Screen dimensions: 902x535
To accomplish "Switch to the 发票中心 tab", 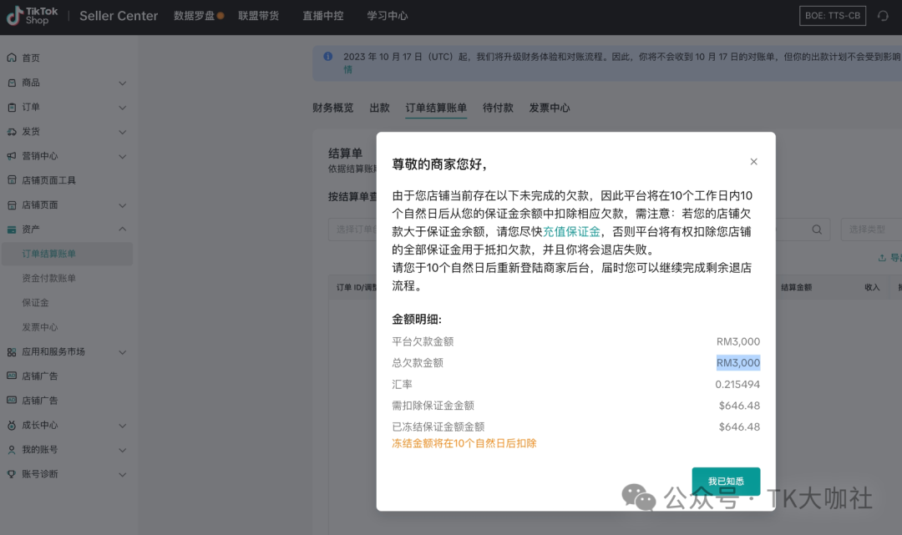I will click(x=549, y=108).
